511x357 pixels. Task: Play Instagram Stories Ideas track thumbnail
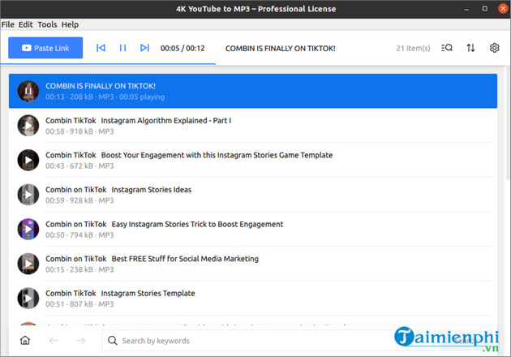click(x=28, y=195)
